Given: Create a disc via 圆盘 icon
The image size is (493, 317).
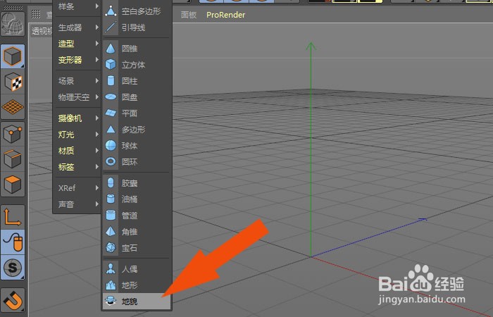Looking at the screenshot, I should pos(111,97).
